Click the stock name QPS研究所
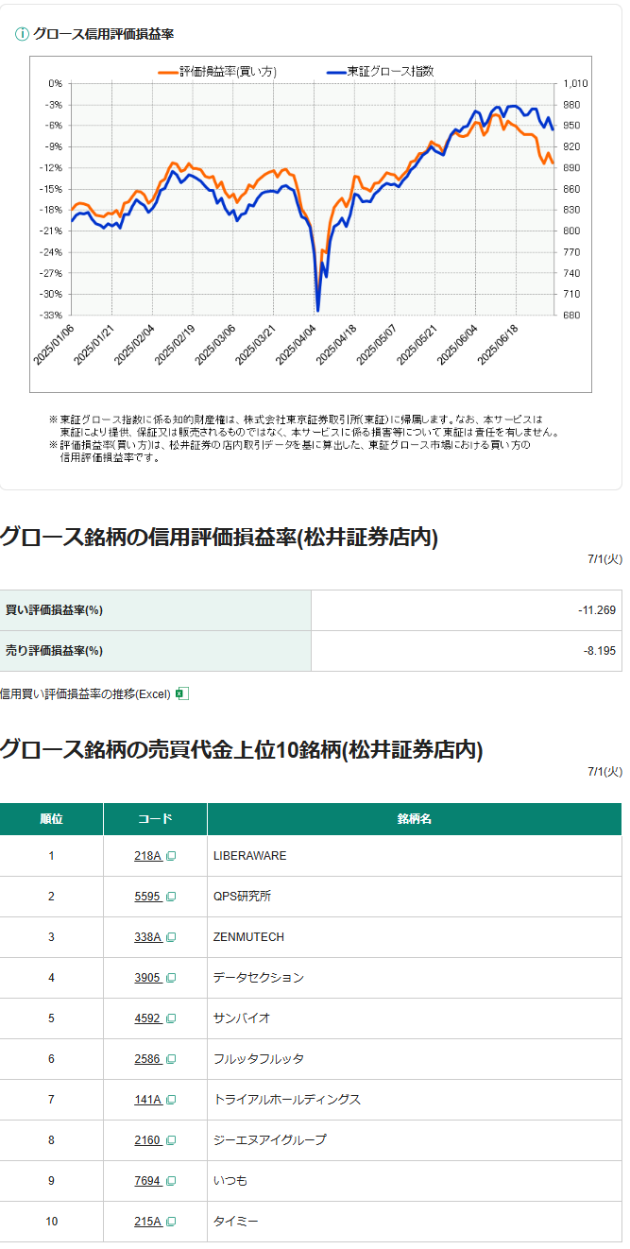This screenshot has width=630, height=1249. (242, 897)
